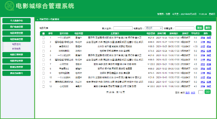Click 编辑 link for row 1
The height and width of the screenshot is (119, 217).
pyautogui.click(x=209, y=37)
